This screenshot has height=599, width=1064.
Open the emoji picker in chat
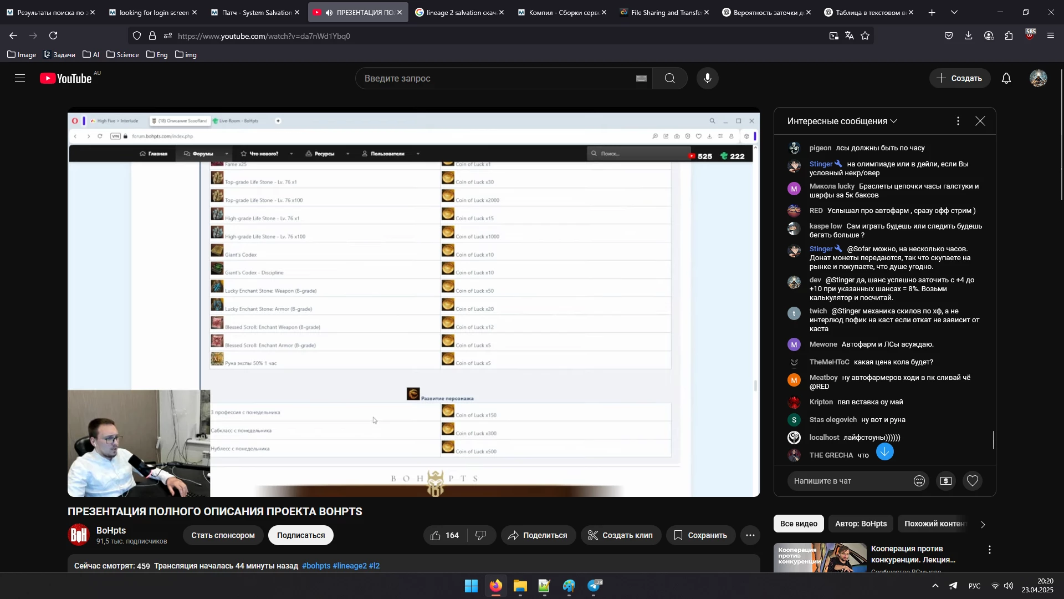click(x=919, y=481)
